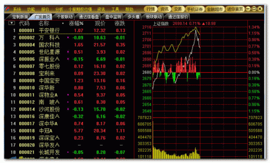270x163 pixels.
Task: Click the 手机证券 button
Action: pos(195,9)
